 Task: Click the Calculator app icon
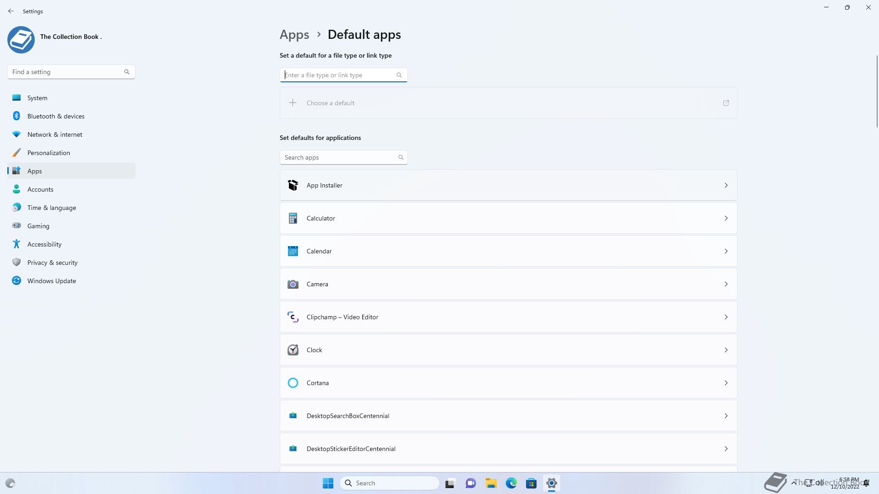point(293,218)
